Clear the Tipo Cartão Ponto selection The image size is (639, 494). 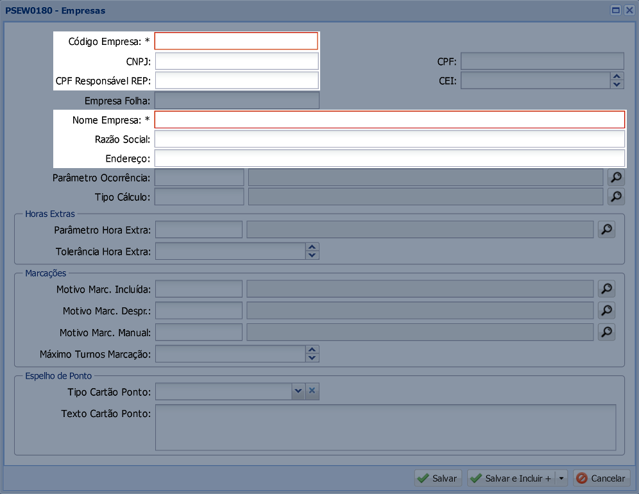[312, 391]
